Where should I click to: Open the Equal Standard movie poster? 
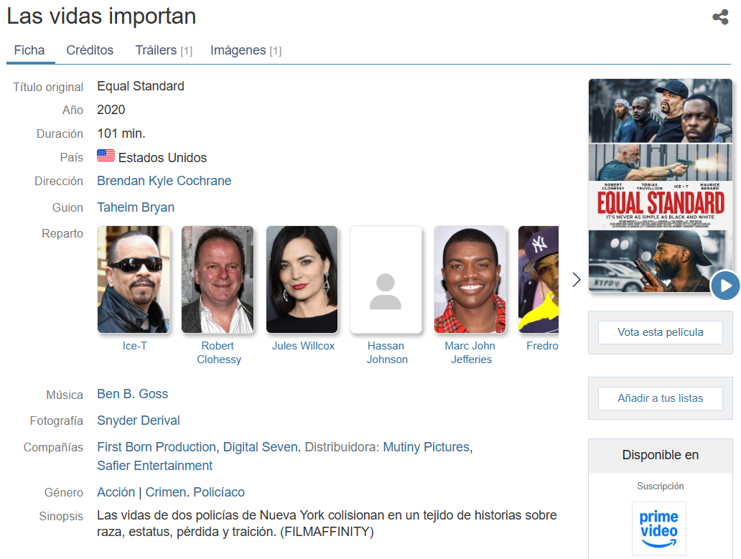click(x=659, y=185)
